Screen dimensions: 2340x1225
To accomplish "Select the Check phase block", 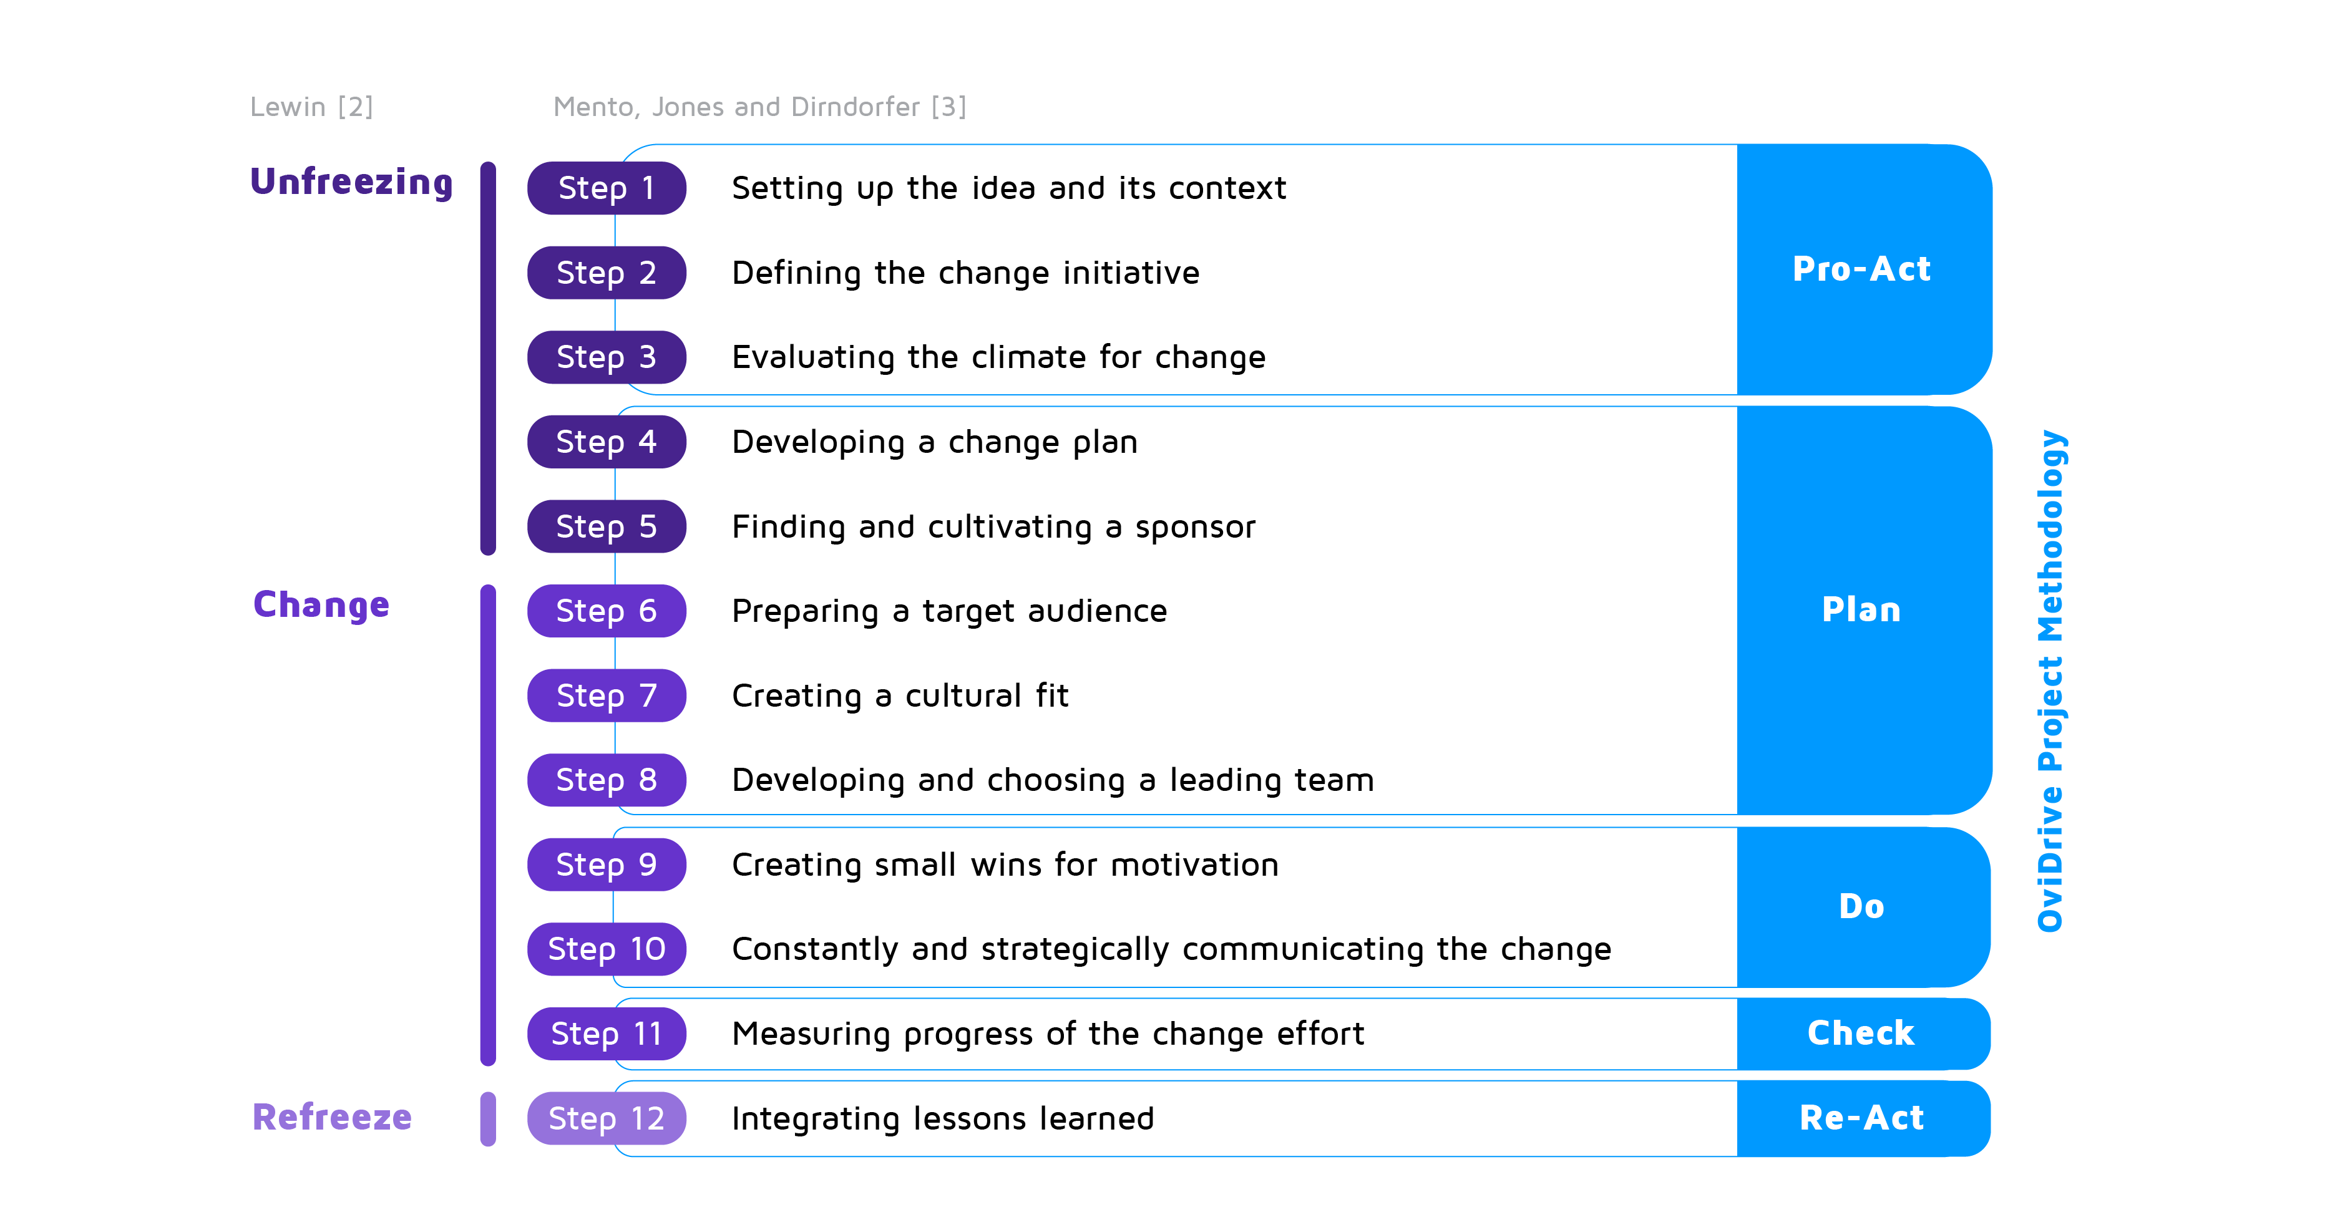I will (x=1863, y=1034).
